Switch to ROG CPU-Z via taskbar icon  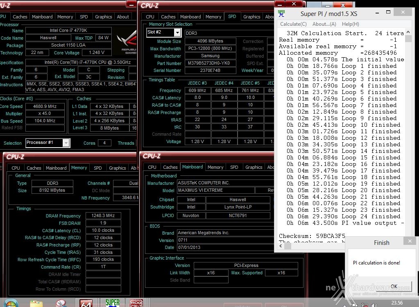[x=136, y=304]
